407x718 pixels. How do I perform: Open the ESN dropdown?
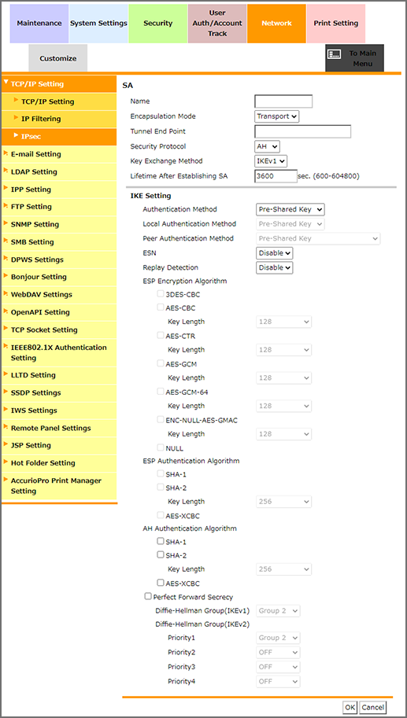tap(274, 252)
